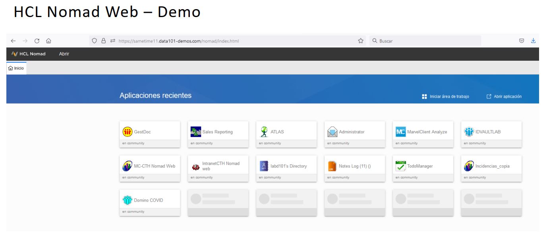Bookmark this page with star icon
Screen dimensions: 549x233
point(361,40)
